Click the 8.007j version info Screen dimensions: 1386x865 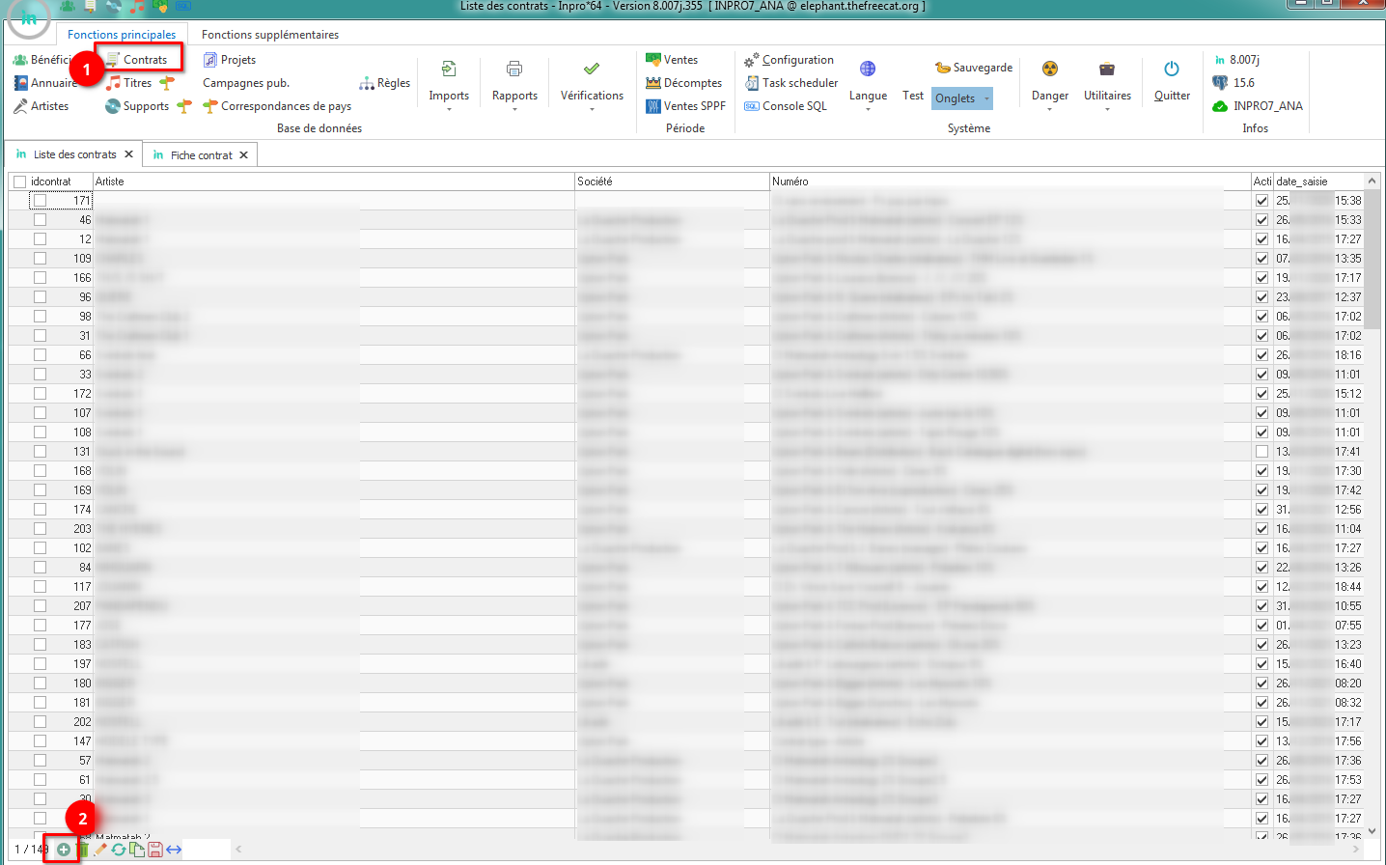(x=1236, y=60)
